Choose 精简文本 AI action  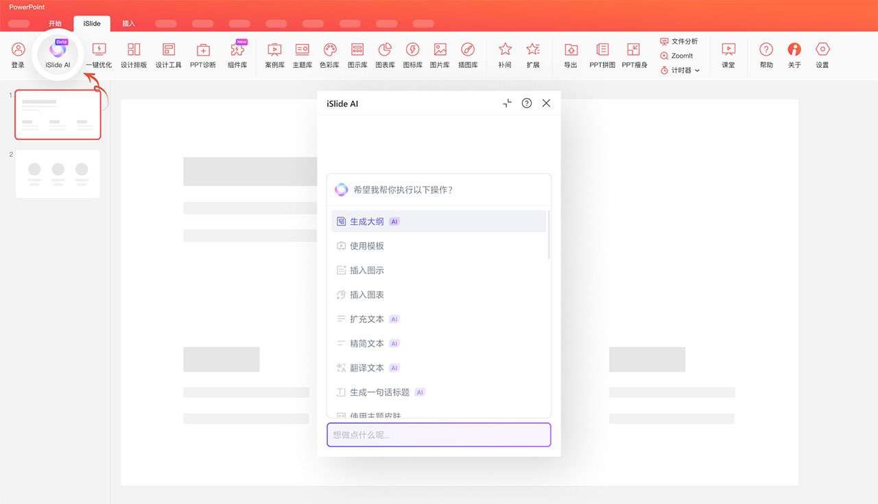439,343
